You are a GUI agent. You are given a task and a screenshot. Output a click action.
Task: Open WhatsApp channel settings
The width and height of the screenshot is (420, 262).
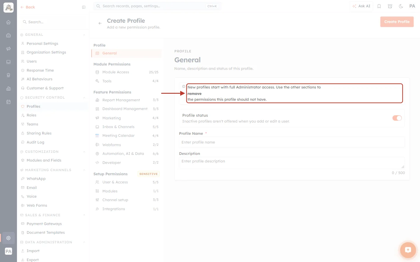point(36,179)
